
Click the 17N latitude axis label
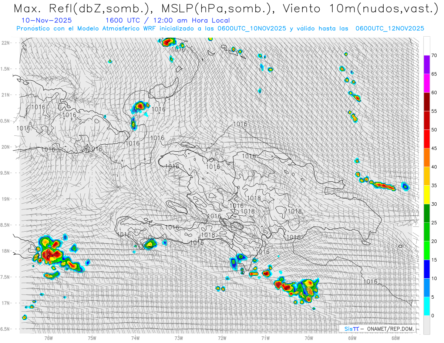[x=6, y=303]
